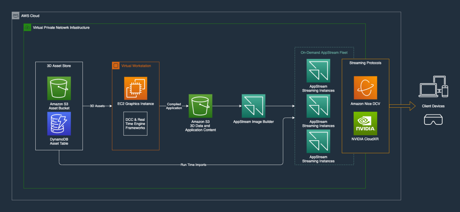Viewport: 460px width, 212px height.
Task: Select the Amazon S3 Asset Bucket icon
Action: [x=59, y=88]
